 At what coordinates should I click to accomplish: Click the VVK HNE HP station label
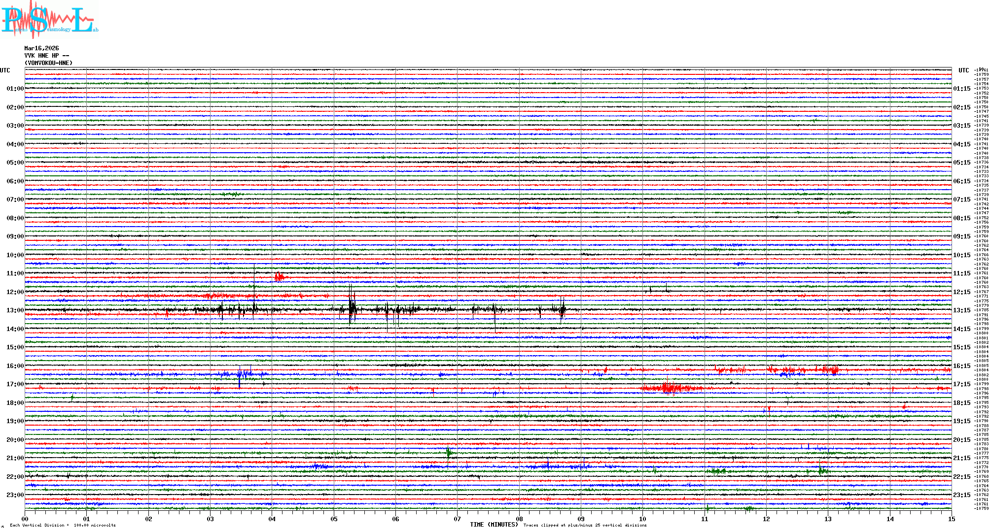pyautogui.click(x=46, y=56)
